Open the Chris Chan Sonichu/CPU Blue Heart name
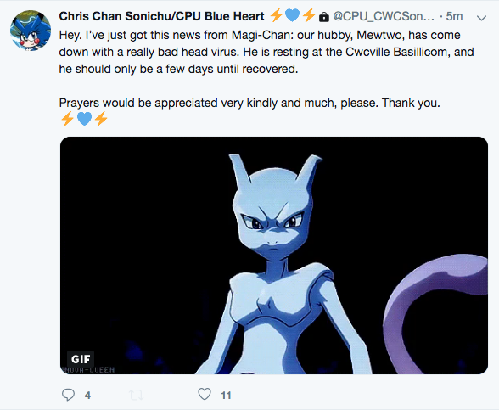The width and height of the screenshot is (499, 410). tap(161, 16)
